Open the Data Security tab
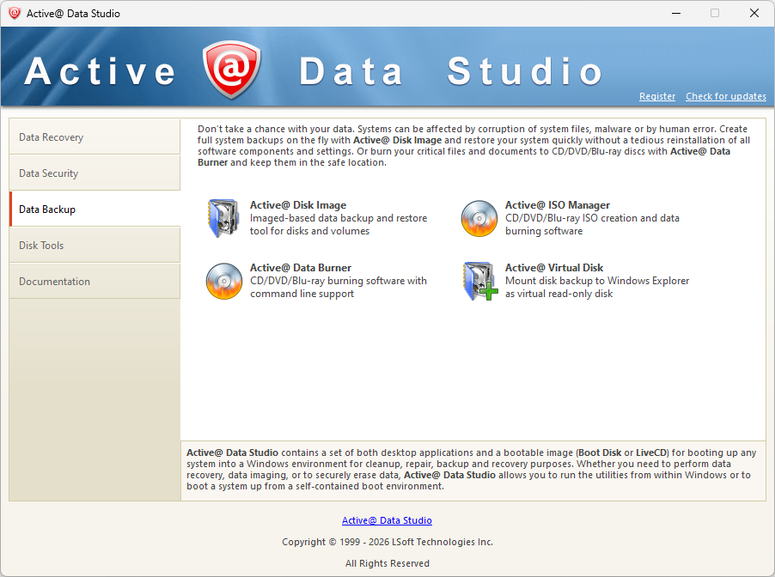This screenshot has height=577, width=775. [x=95, y=173]
